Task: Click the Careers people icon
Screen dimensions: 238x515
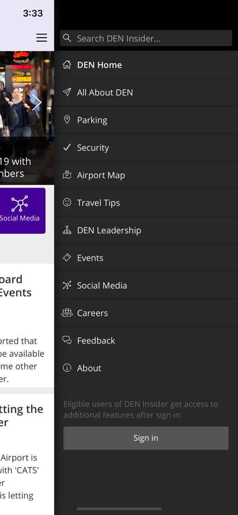Action: tap(67, 313)
